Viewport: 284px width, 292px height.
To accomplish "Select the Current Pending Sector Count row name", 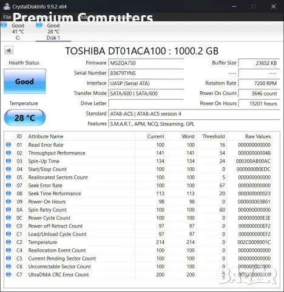I will (62, 259).
